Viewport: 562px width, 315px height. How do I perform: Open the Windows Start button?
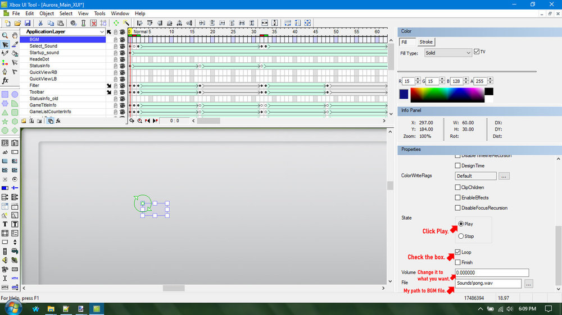coord(13,308)
